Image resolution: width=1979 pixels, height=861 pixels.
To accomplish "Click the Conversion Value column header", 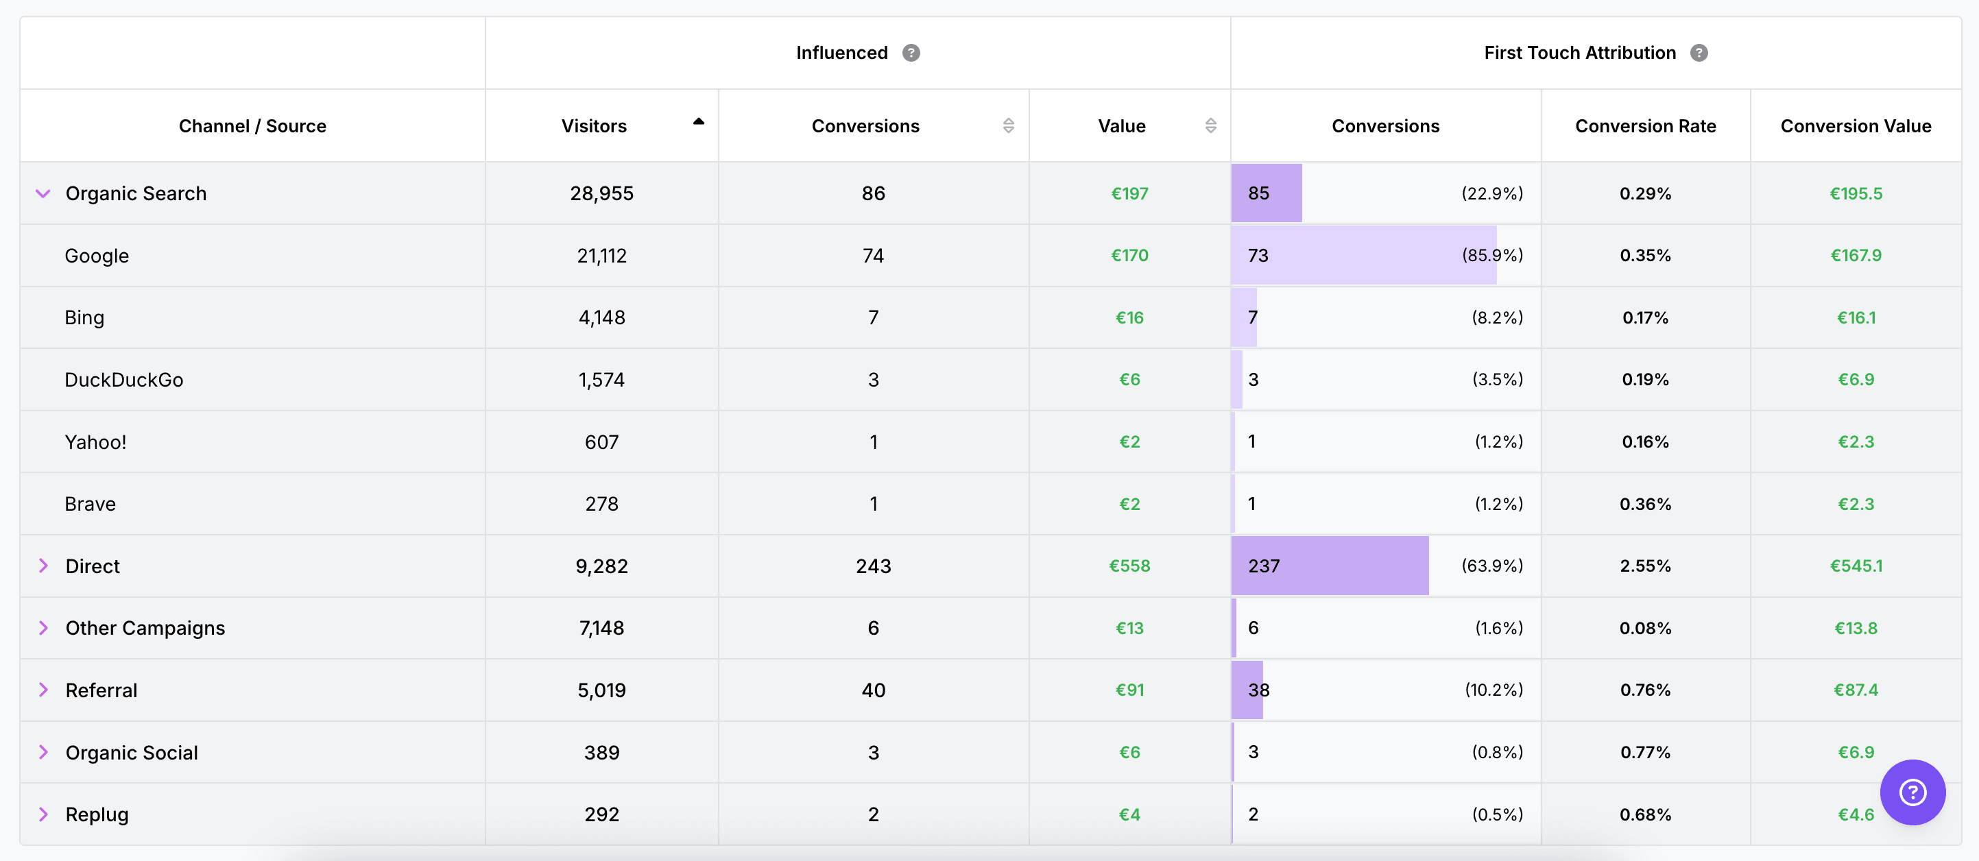I will 1856,126.
